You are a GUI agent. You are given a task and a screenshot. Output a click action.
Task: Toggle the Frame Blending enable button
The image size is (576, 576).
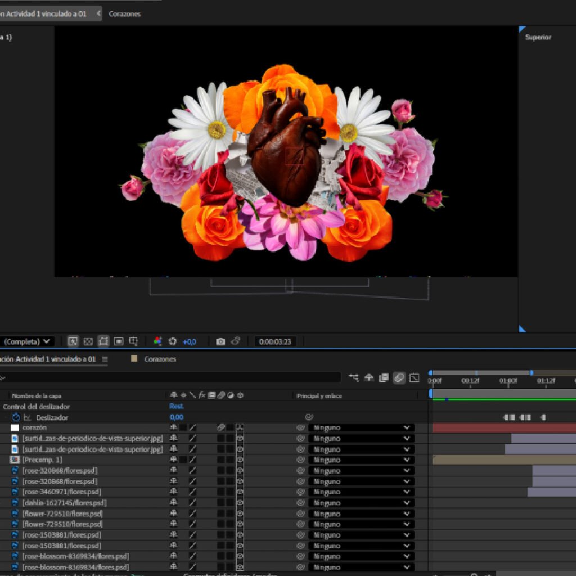[384, 377]
